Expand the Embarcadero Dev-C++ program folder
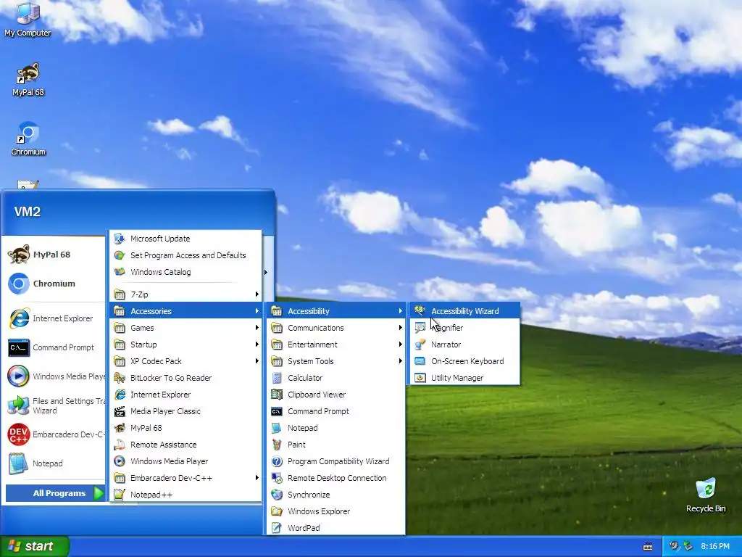 pos(185,478)
